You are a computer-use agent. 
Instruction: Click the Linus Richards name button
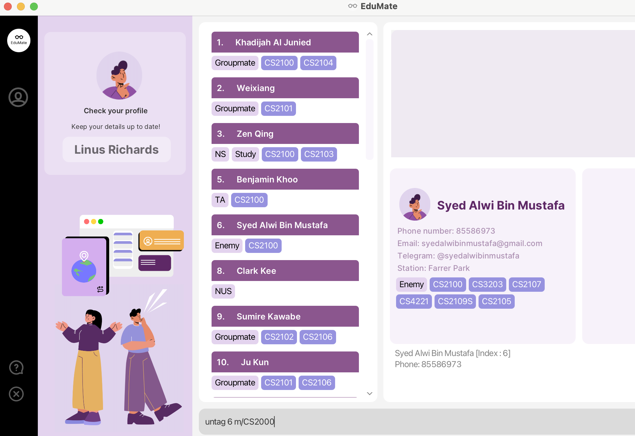click(x=116, y=149)
